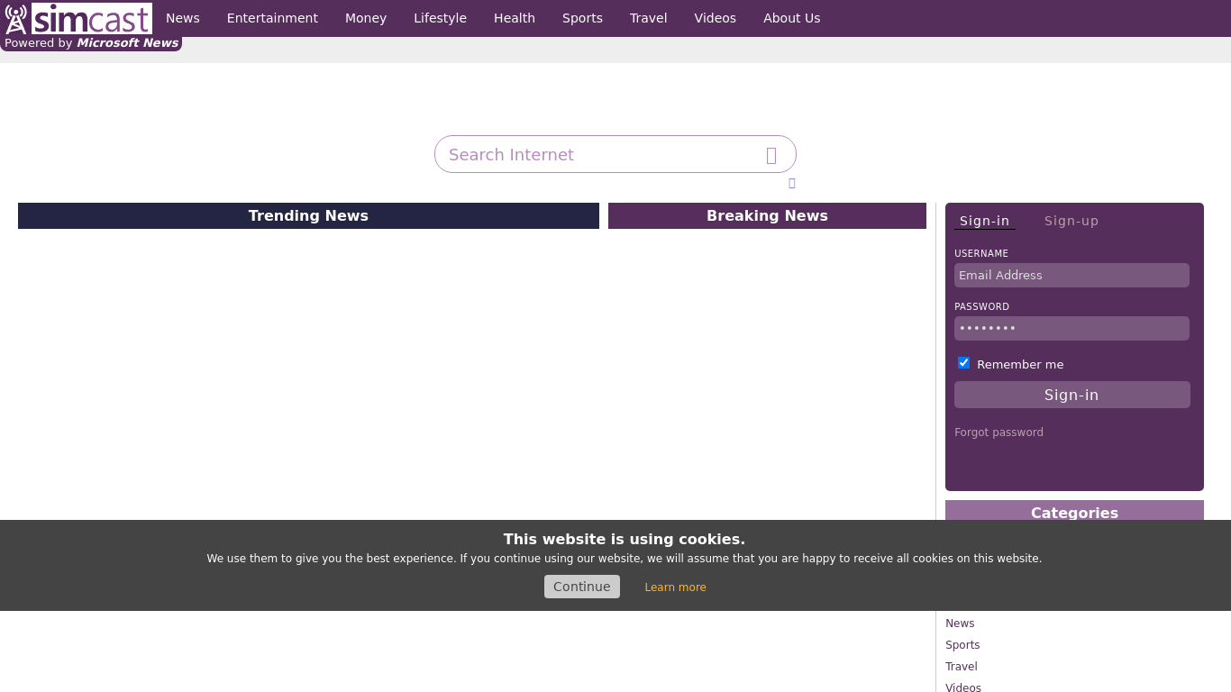Screen dimensions: 1231x692
Task: Go to the Money section
Action: point(366,18)
